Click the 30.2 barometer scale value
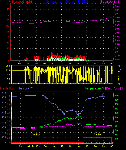 pos(117,6)
